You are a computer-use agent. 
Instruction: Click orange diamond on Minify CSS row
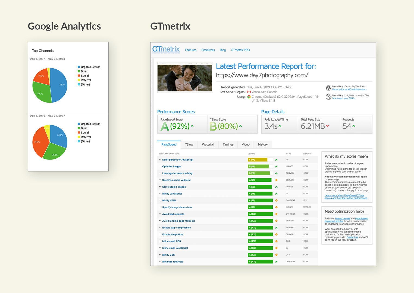276,255
